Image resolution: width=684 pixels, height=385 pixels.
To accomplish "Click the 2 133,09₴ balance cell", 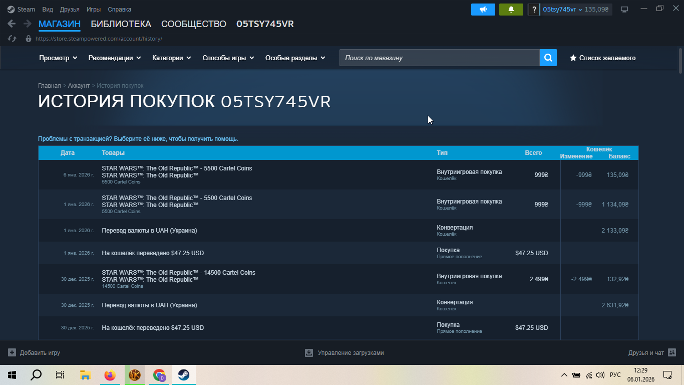I will [615, 231].
